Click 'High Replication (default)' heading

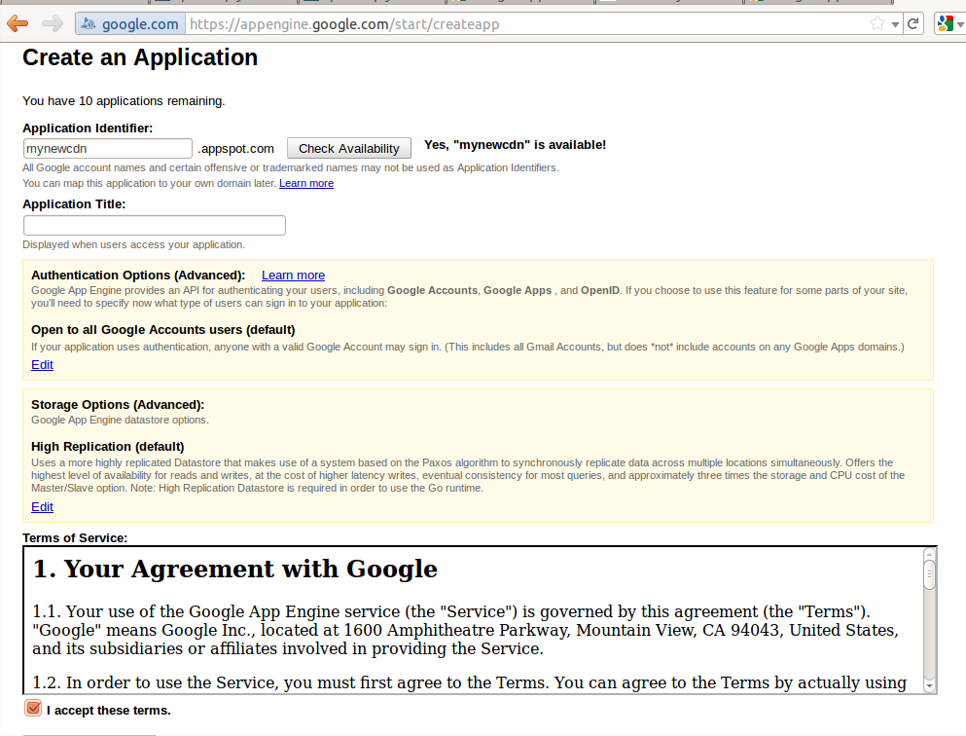pyautogui.click(x=108, y=446)
